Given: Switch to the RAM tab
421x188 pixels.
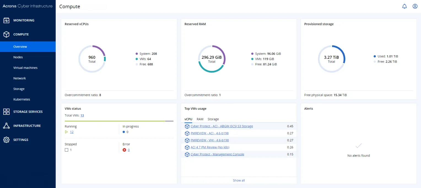Looking at the screenshot, I should tap(200, 119).
